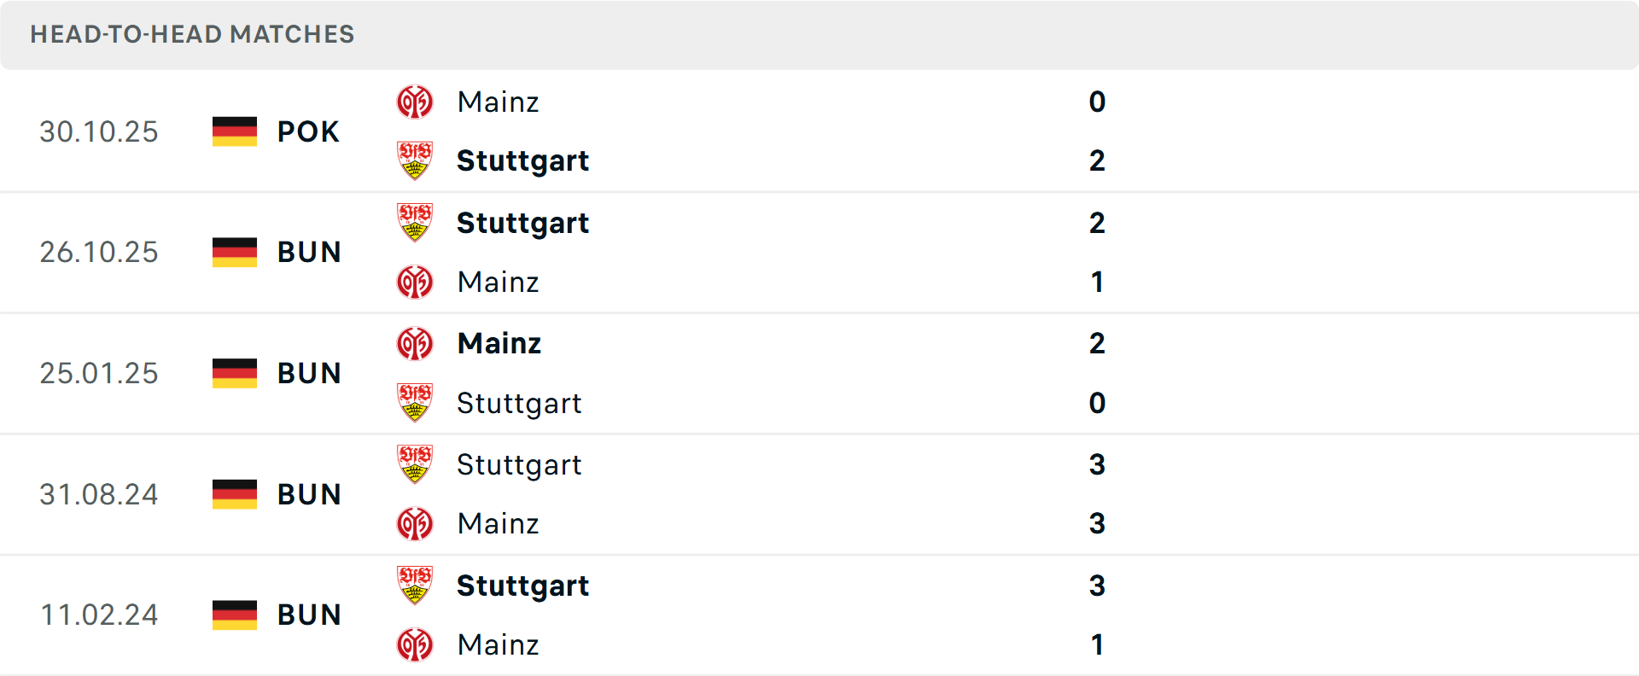Click the German flag in the 11.02.24 row
The width and height of the screenshot is (1639, 676).
[234, 615]
